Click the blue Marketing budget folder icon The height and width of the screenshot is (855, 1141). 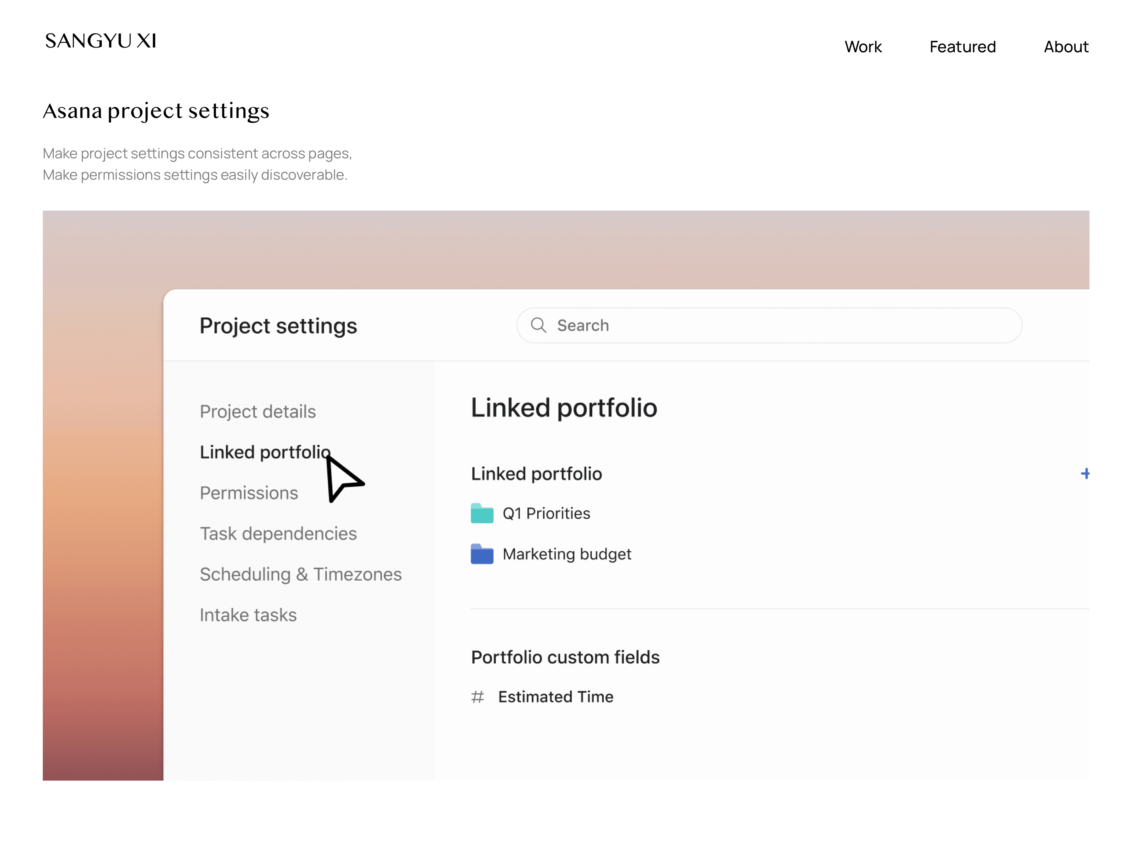(482, 554)
